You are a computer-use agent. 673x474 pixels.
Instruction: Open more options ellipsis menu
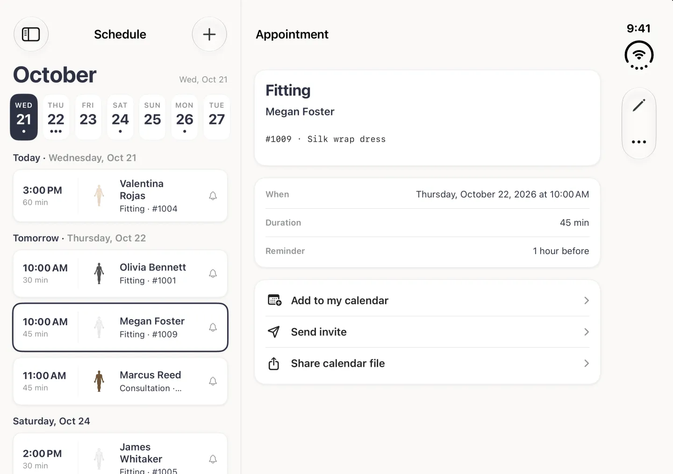click(x=639, y=142)
